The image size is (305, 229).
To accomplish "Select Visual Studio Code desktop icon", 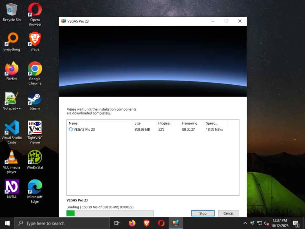I will [12, 132].
